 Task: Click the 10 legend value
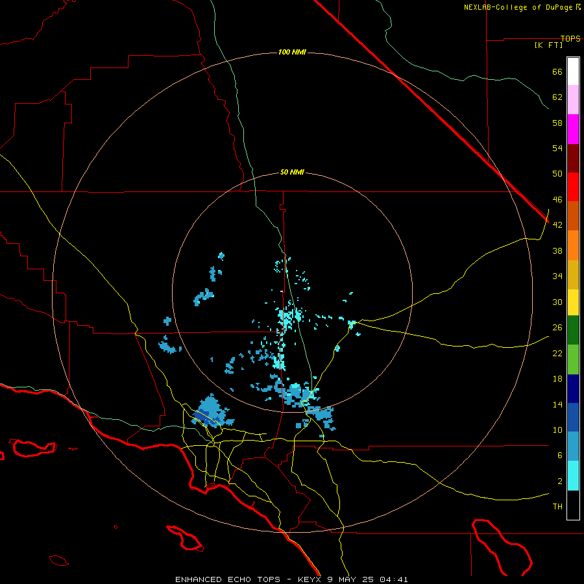tap(557, 430)
